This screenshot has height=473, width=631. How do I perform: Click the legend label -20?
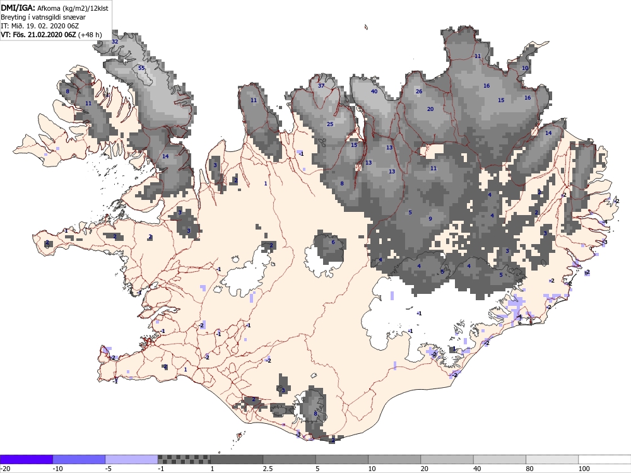(5, 469)
